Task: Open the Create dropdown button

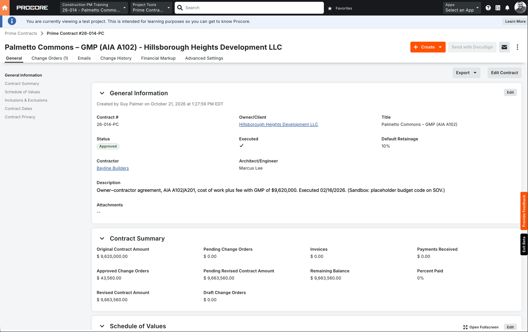Action: tap(428, 47)
